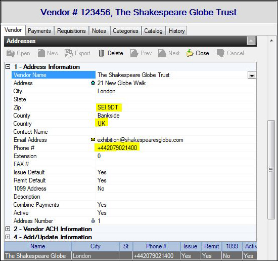Click the Delete button label

[x=115, y=53]
